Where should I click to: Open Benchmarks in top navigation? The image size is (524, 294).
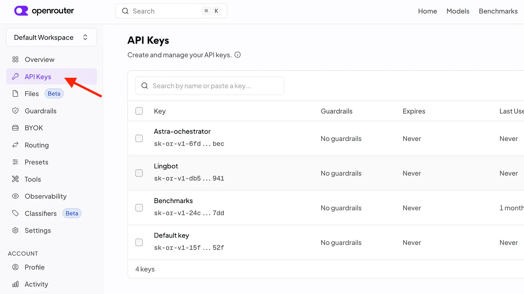[498, 11]
